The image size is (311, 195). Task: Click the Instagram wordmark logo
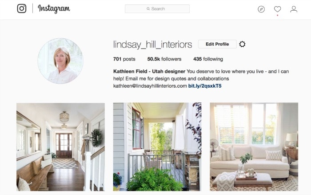tap(54, 9)
